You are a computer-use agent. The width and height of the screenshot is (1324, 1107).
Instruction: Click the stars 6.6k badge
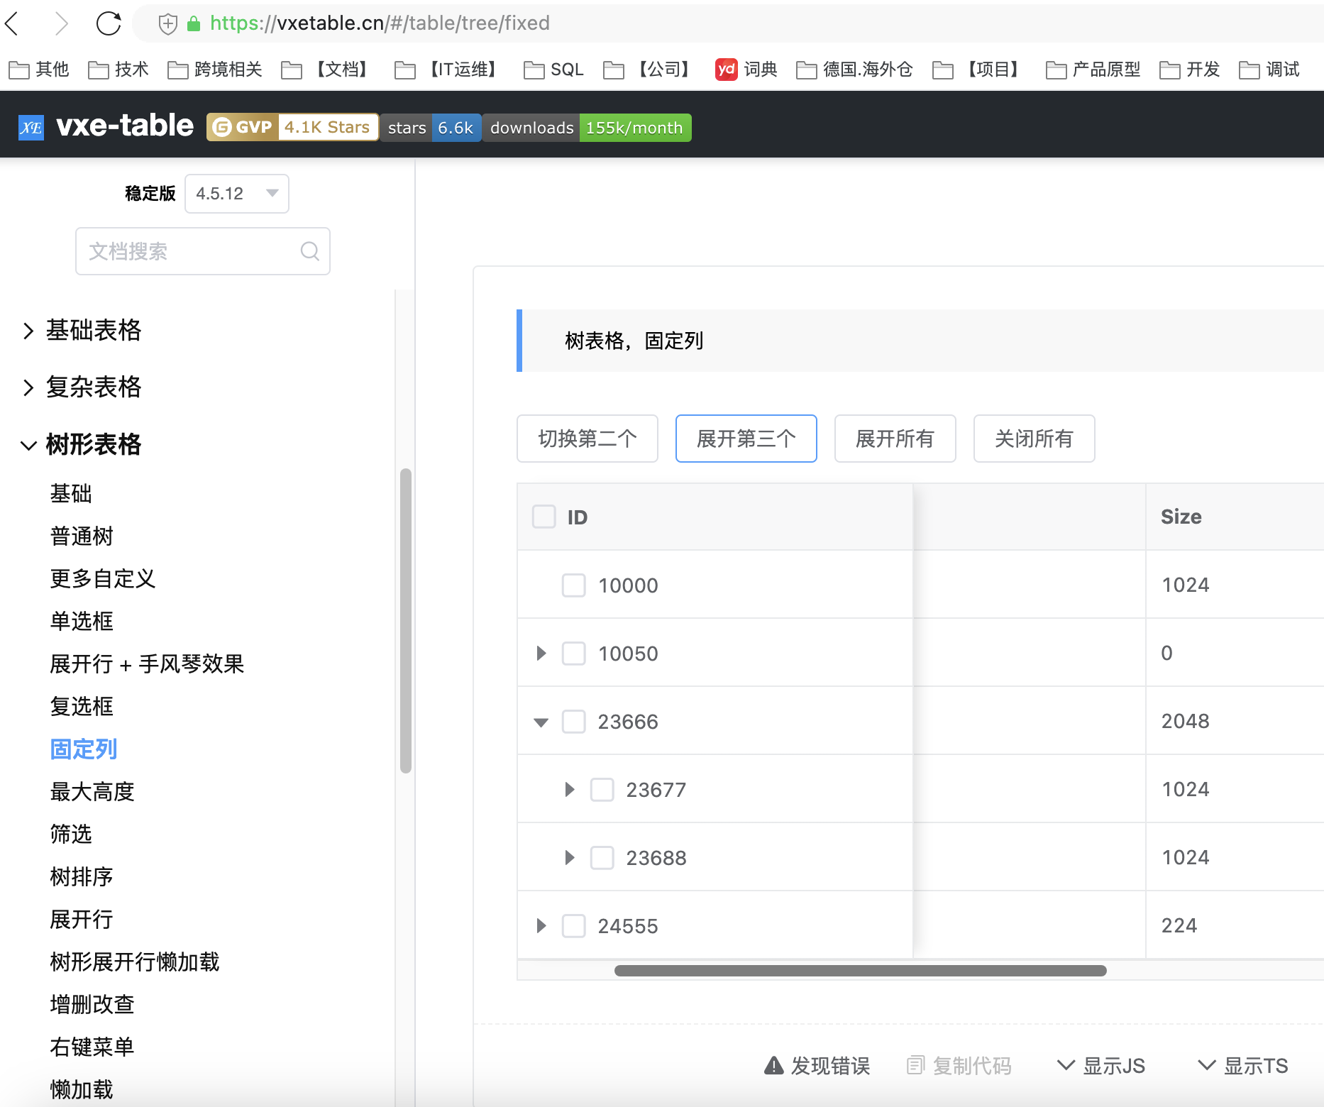[431, 128]
